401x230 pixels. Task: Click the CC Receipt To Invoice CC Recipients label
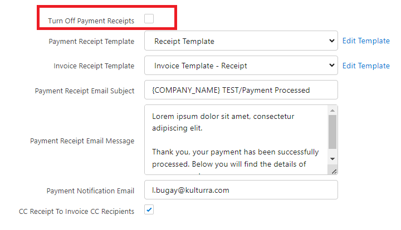[76, 211]
